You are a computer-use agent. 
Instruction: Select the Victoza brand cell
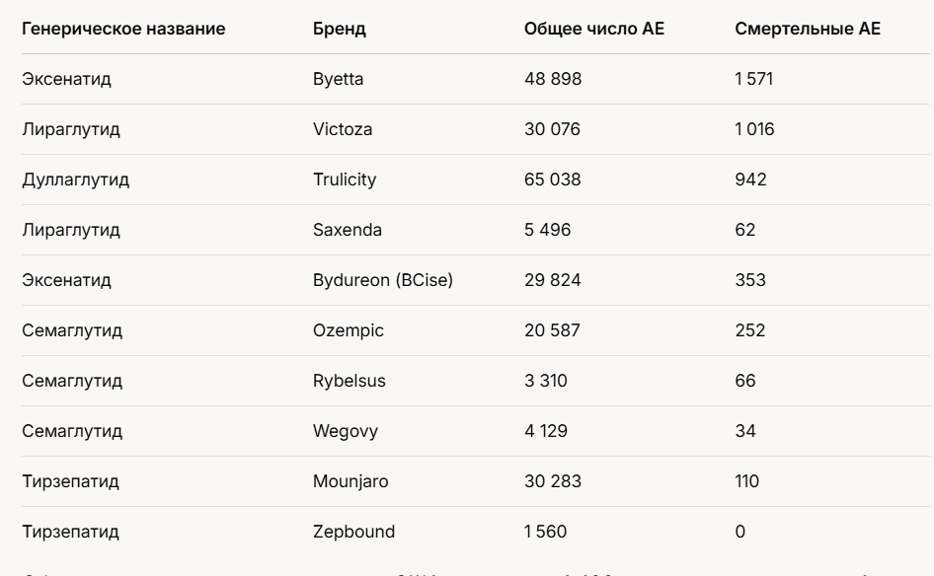pos(343,129)
